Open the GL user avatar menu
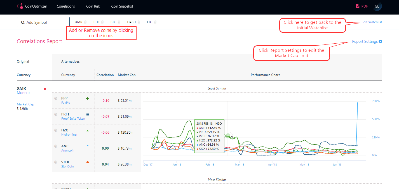This screenshot has width=399, height=189. coord(377,6)
